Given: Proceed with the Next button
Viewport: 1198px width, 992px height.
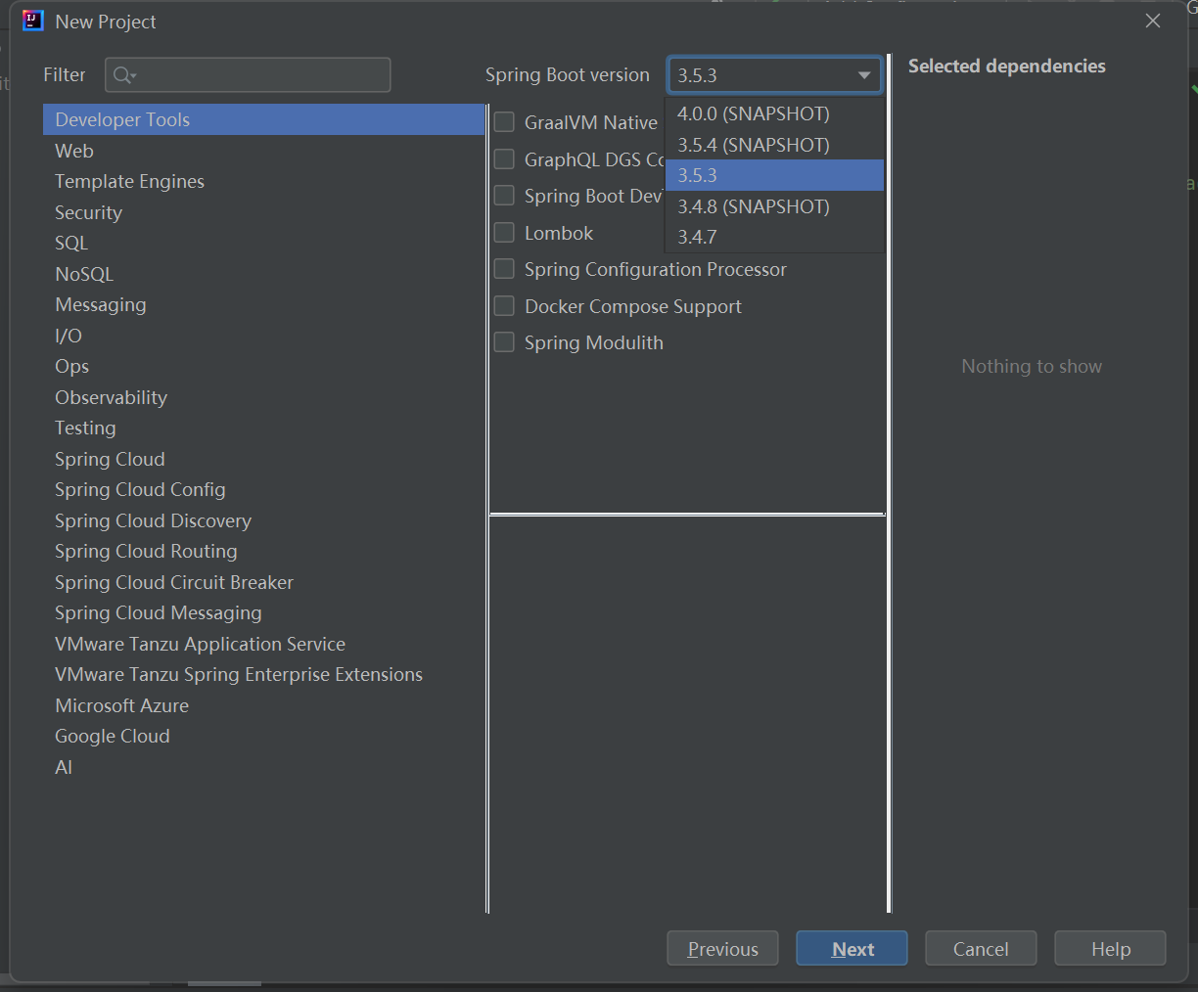Looking at the screenshot, I should pyautogui.click(x=852, y=949).
